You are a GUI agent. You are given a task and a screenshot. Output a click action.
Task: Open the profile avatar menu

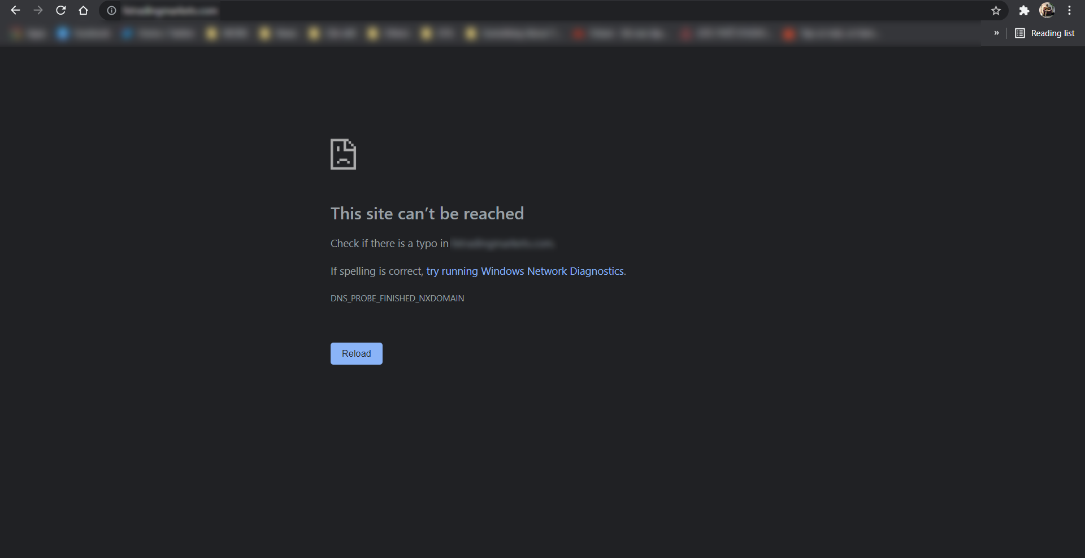[1047, 11]
